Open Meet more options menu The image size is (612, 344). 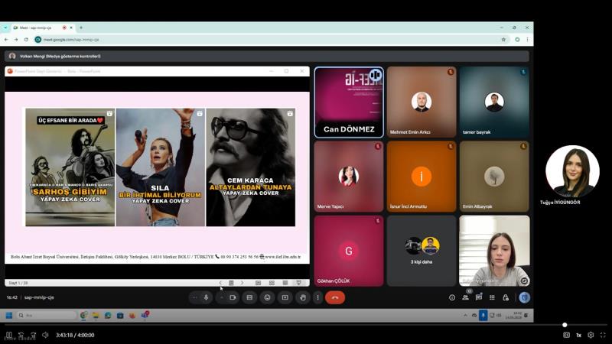coord(317,297)
